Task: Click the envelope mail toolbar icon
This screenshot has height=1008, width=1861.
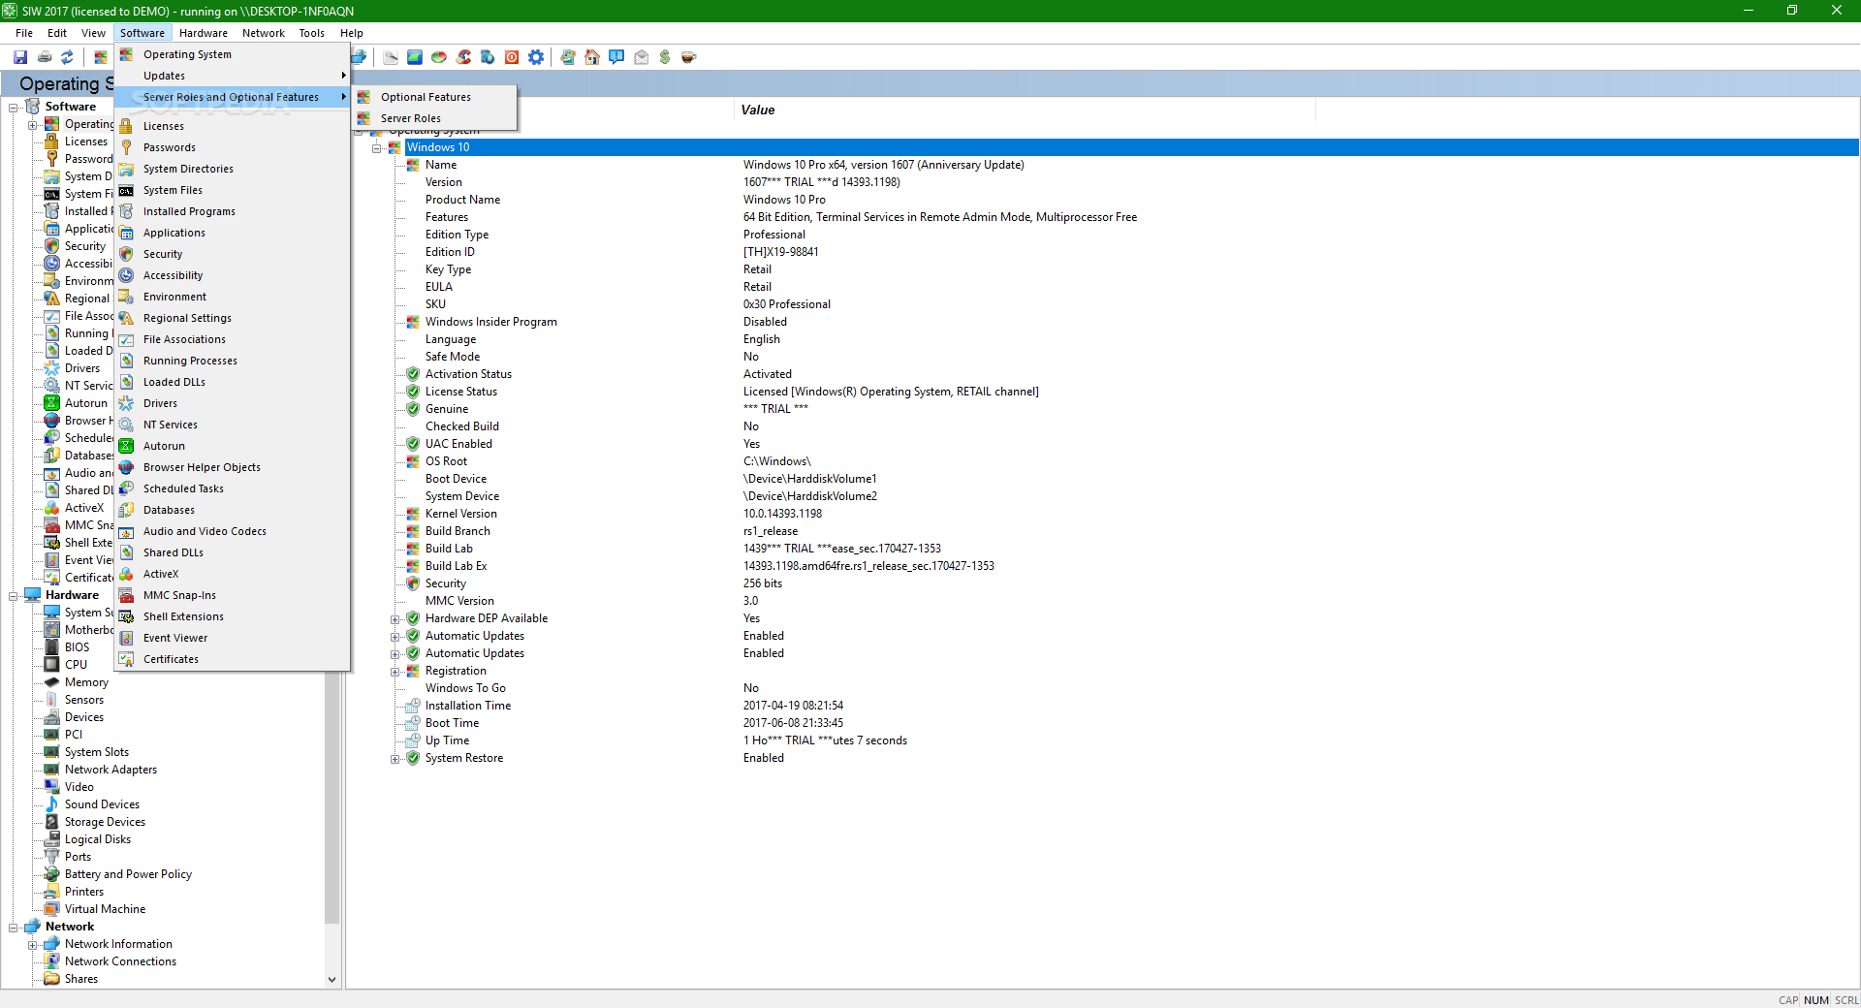Action: click(641, 57)
